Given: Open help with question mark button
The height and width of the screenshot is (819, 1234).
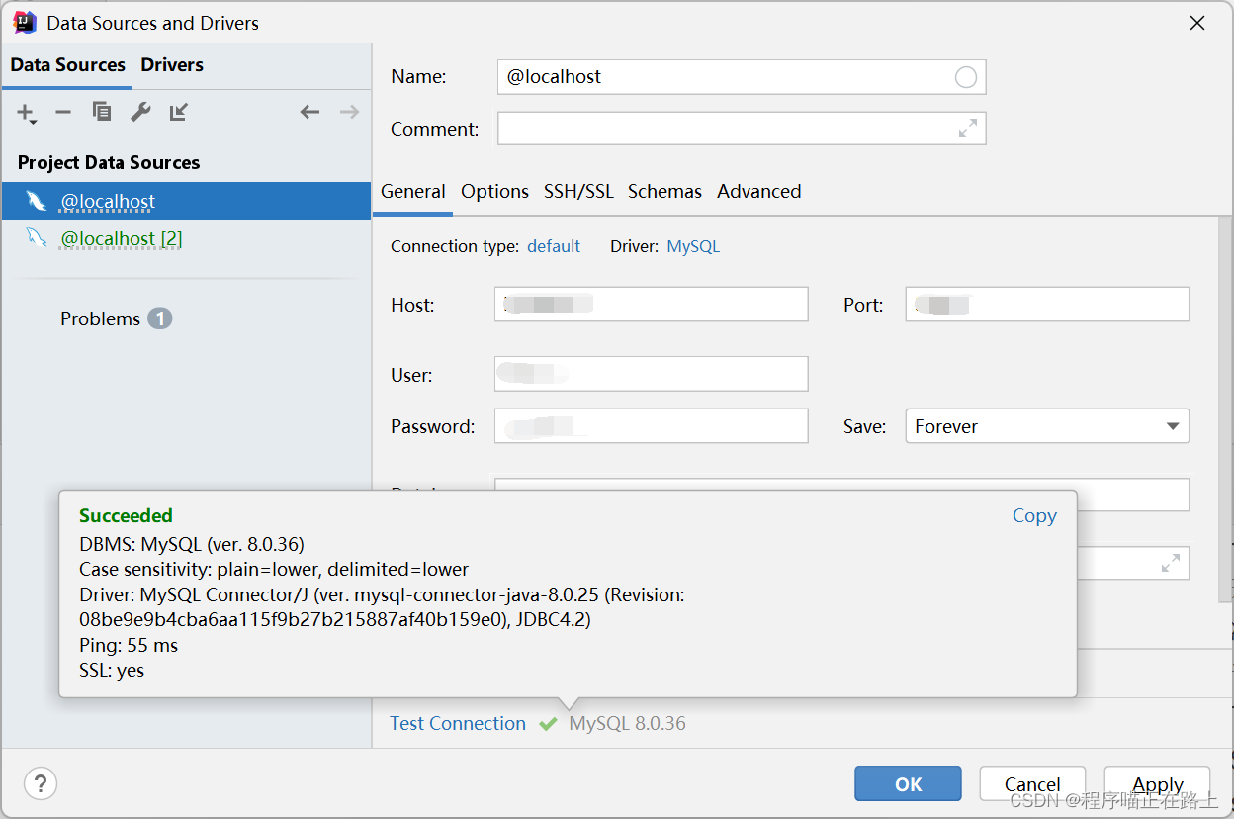Looking at the screenshot, I should click(x=41, y=784).
